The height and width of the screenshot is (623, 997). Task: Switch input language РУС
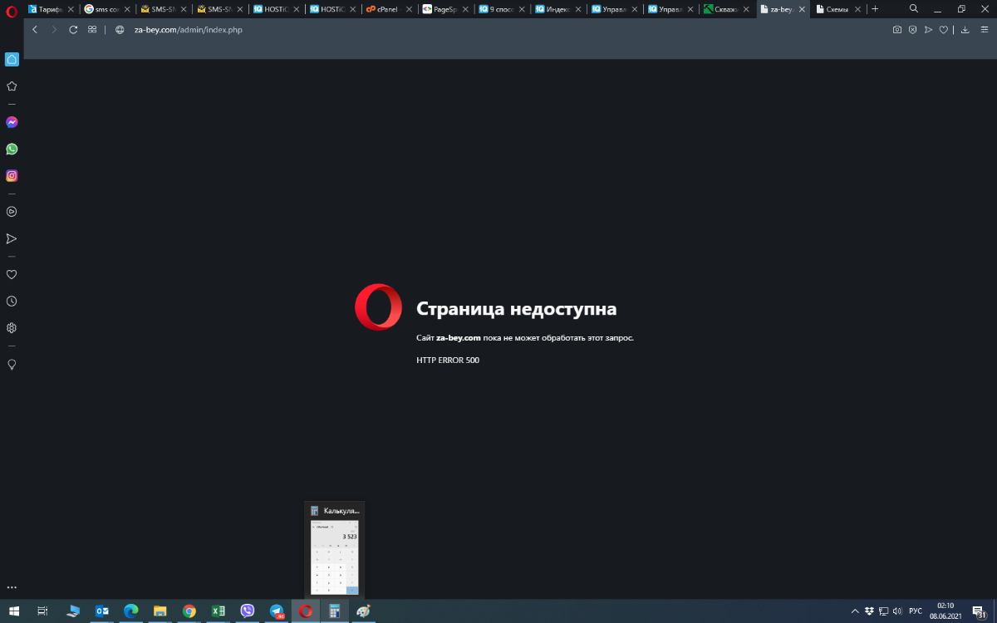coord(916,611)
